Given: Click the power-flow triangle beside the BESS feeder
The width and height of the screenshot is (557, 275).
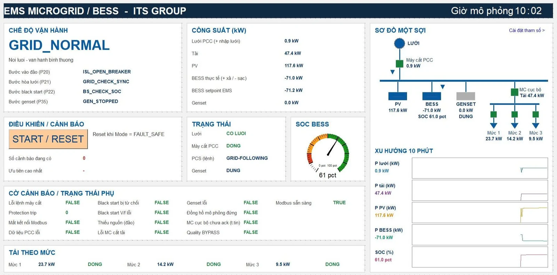Looking at the screenshot, I should pos(442,87).
